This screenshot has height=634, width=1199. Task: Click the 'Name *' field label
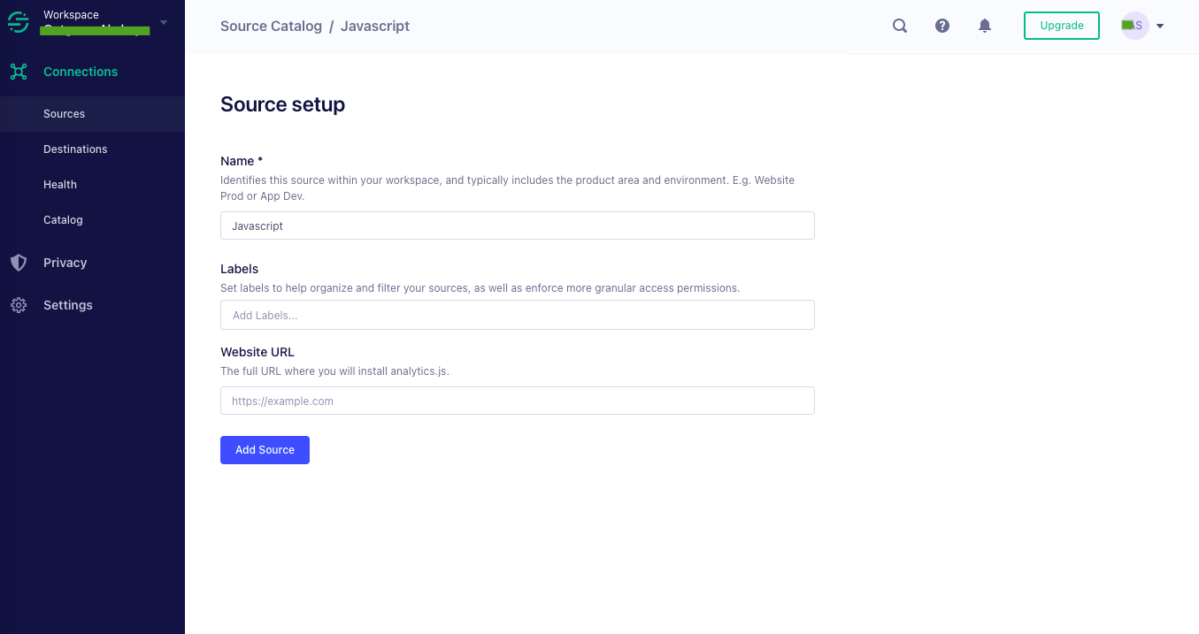pyautogui.click(x=242, y=161)
